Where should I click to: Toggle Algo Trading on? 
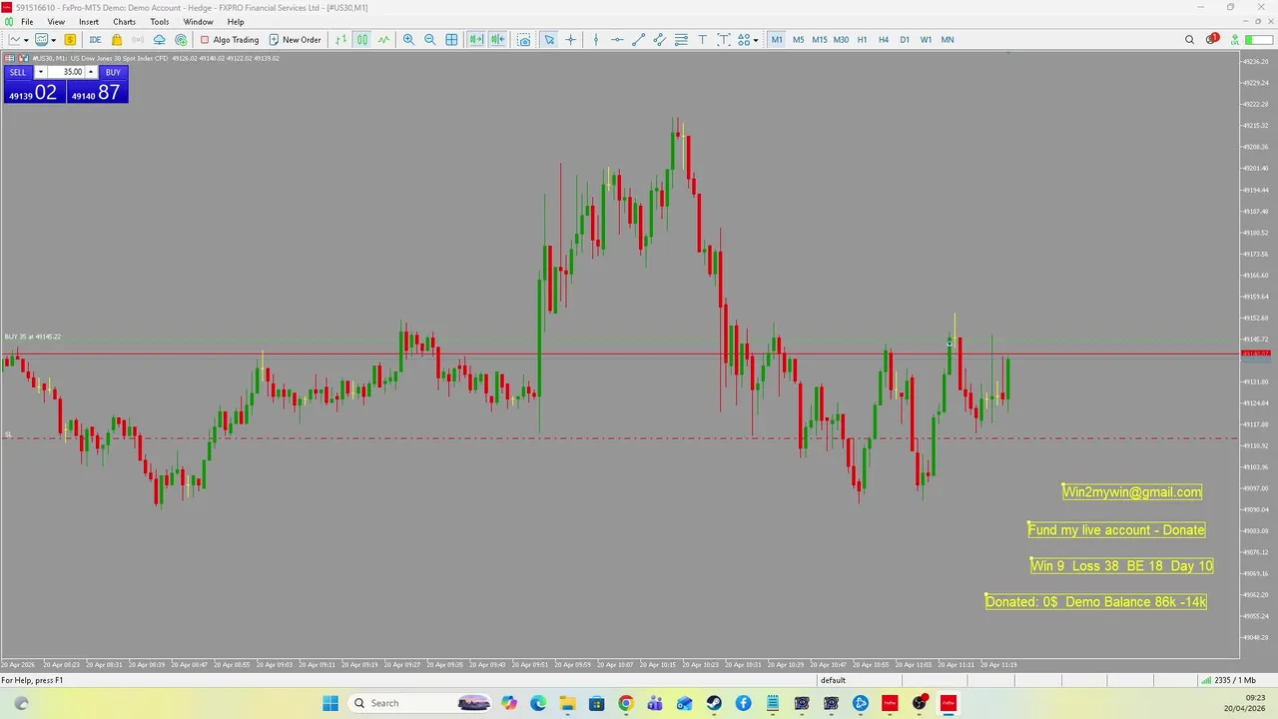point(230,40)
